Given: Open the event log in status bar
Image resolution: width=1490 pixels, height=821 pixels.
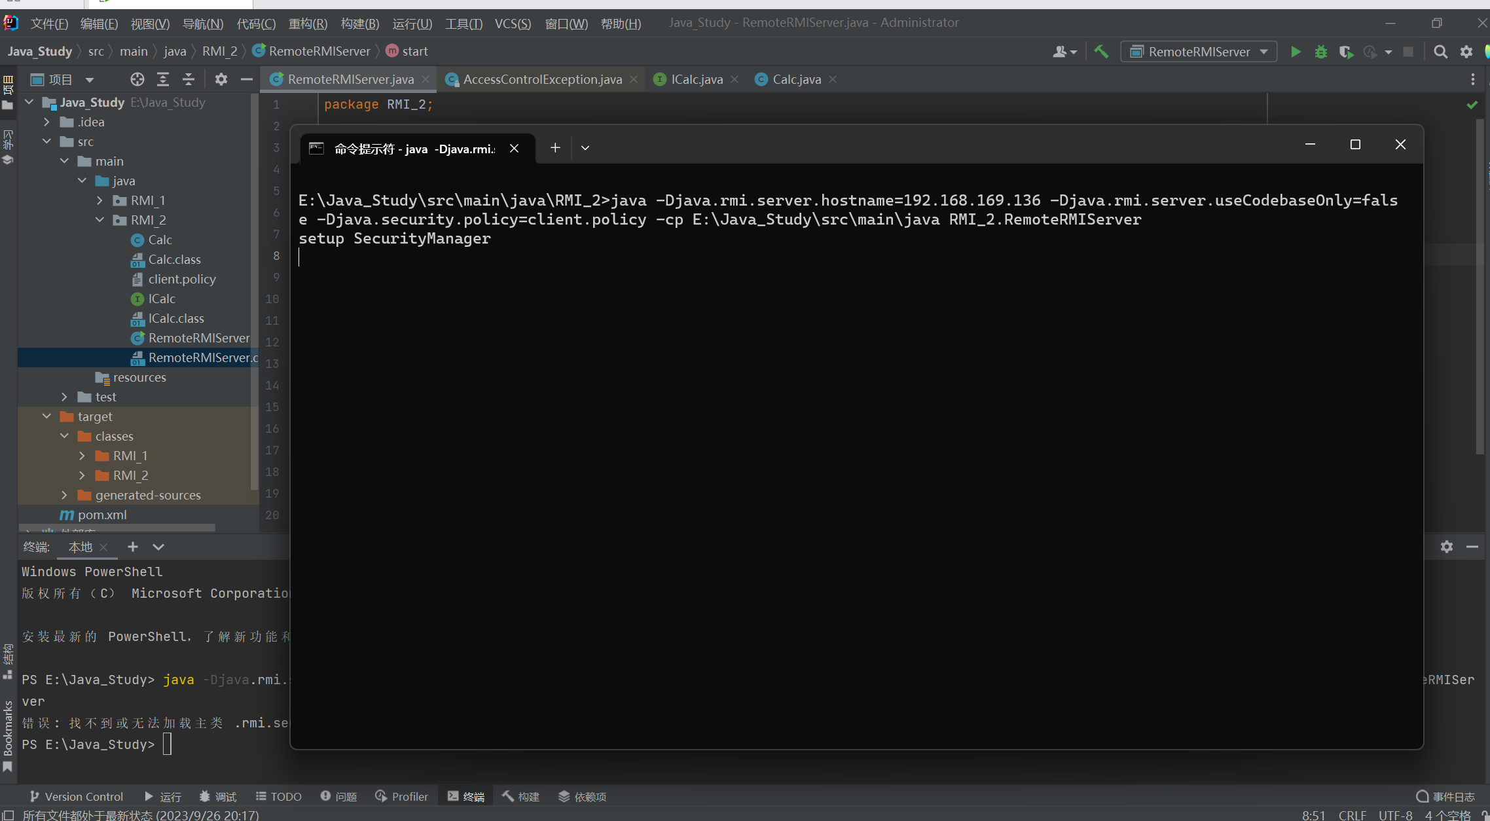Looking at the screenshot, I should (x=1445, y=797).
